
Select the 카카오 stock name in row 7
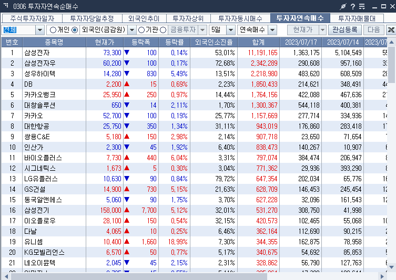coord(34,116)
